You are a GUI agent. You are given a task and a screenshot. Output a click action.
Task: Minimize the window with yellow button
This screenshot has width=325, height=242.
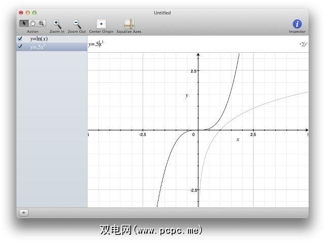tap(28, 13)
